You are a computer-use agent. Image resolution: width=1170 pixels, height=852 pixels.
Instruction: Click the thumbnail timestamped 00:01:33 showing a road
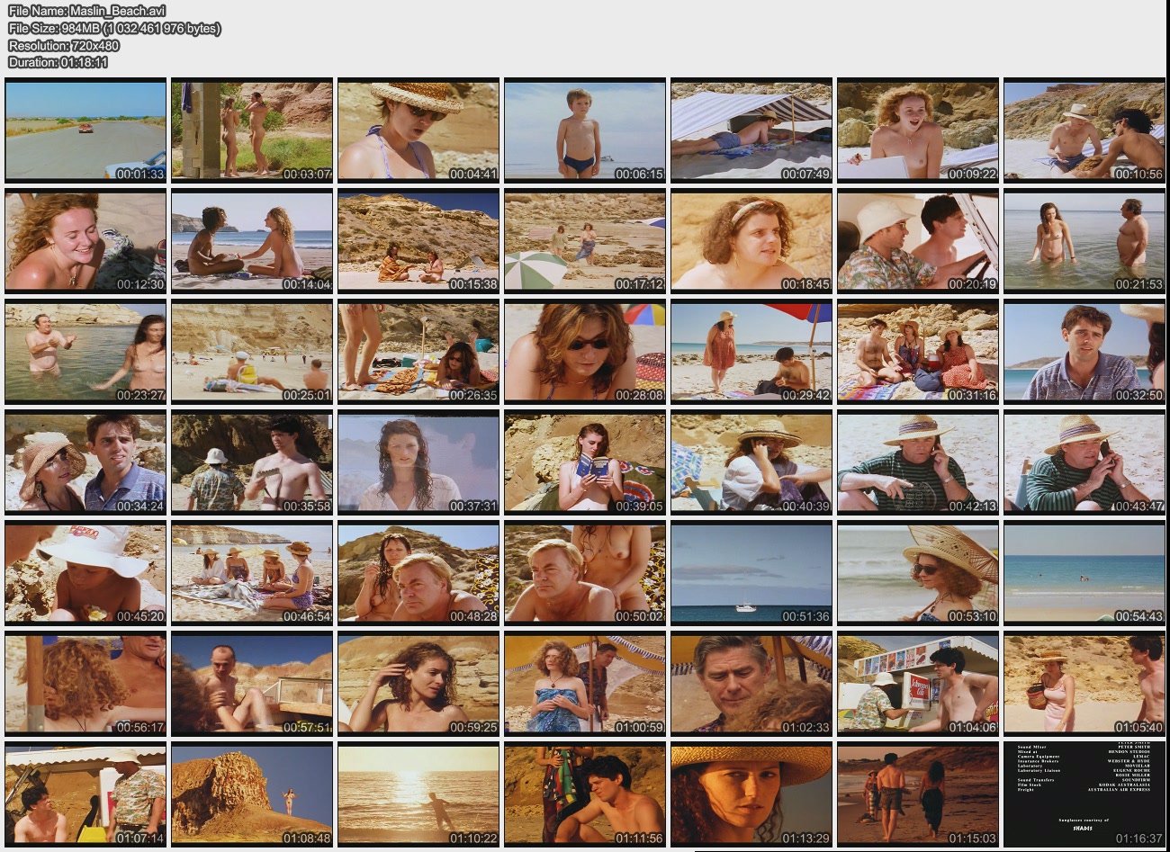pyautogui.click(x=85, y=130)
